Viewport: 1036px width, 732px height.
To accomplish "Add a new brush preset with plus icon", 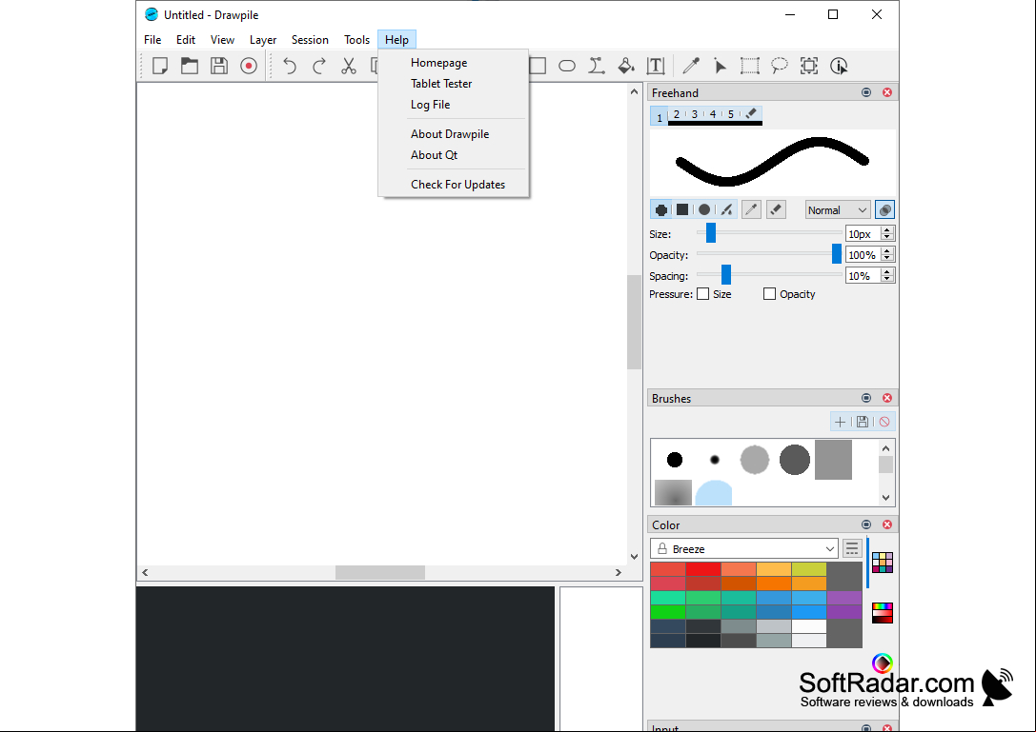I will coord(840,422).
